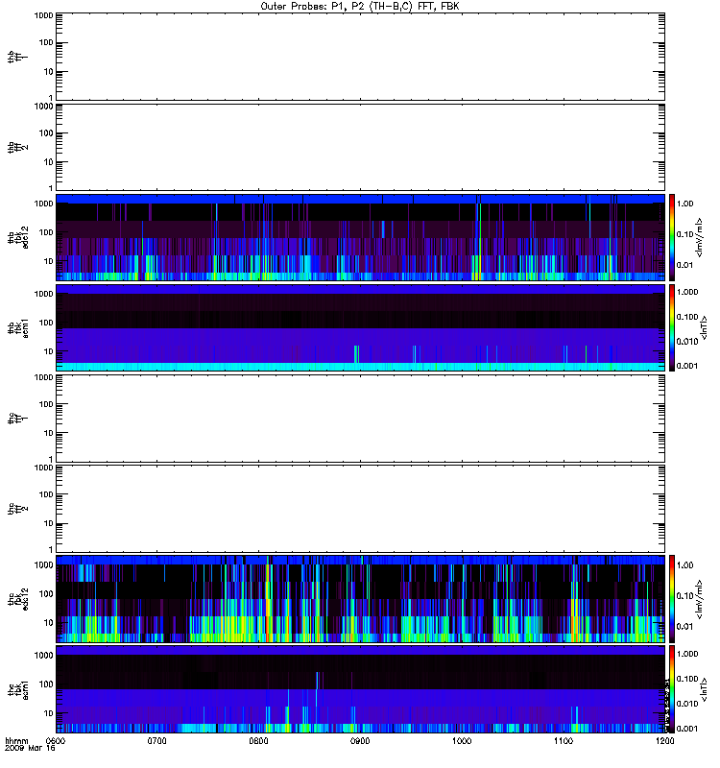Click the 1000 time axis label
The width and height of the screenshot is (720, 768).
coord(462,740)
